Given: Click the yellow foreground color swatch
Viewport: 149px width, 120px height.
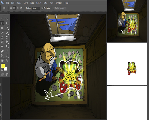Looking at the screenshot, I should click(3, 66).
